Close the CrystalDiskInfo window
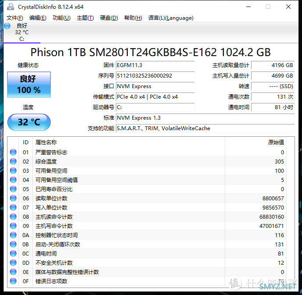This screenshot has height=295, width=302. (x=288, y=7)
